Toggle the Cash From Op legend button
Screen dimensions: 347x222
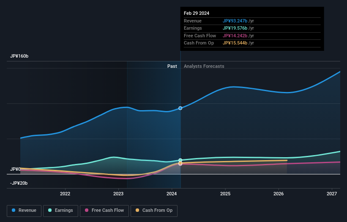[x=154, y=211]
